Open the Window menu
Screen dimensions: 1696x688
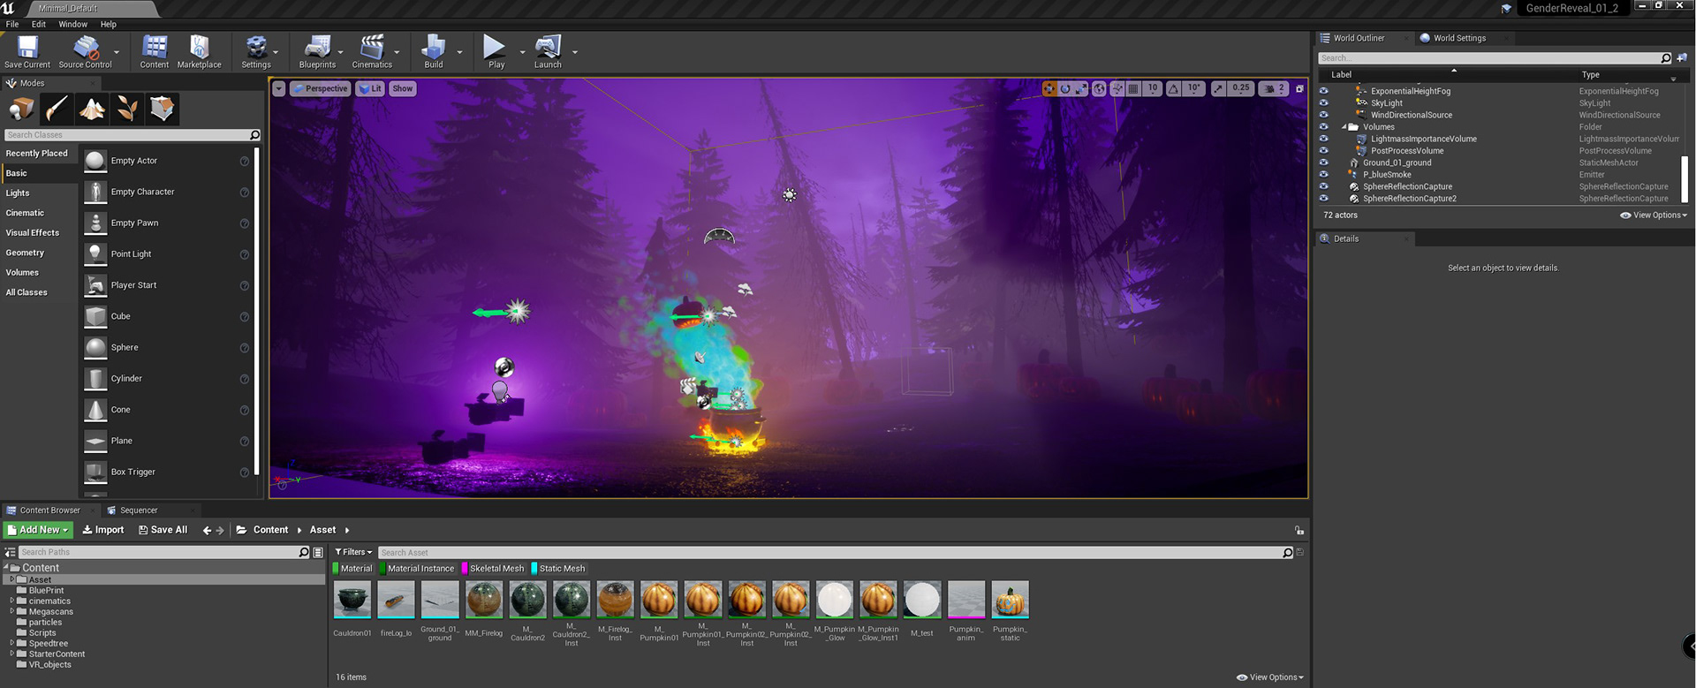(x=72, y=24)
